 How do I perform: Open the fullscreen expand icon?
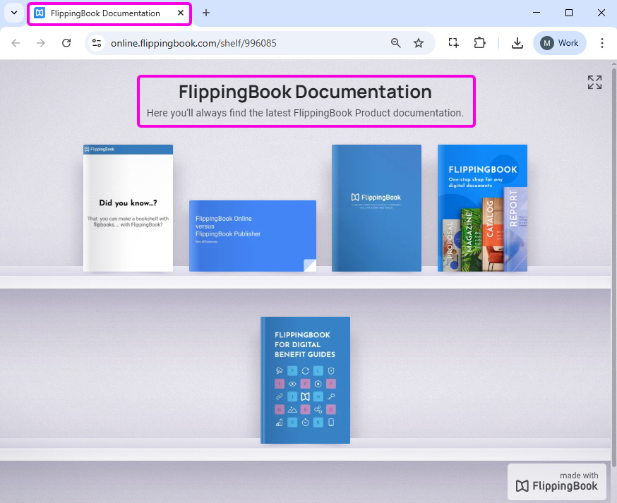594,83
